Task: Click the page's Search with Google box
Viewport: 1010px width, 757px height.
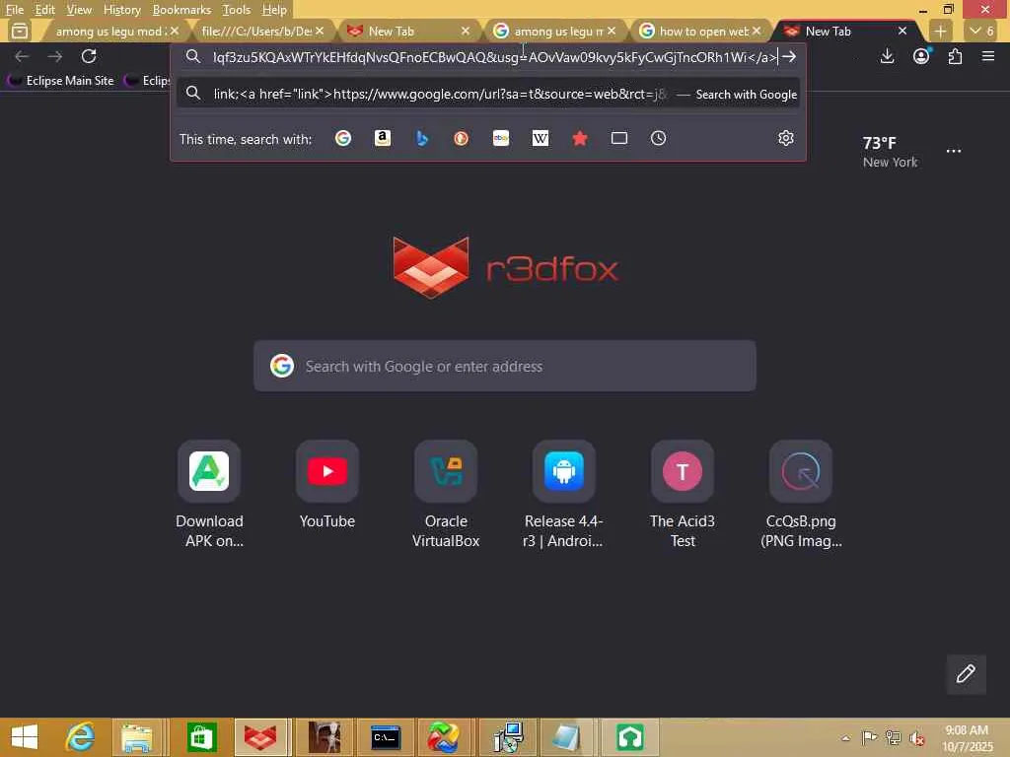Action: click(x=504, y=367)
